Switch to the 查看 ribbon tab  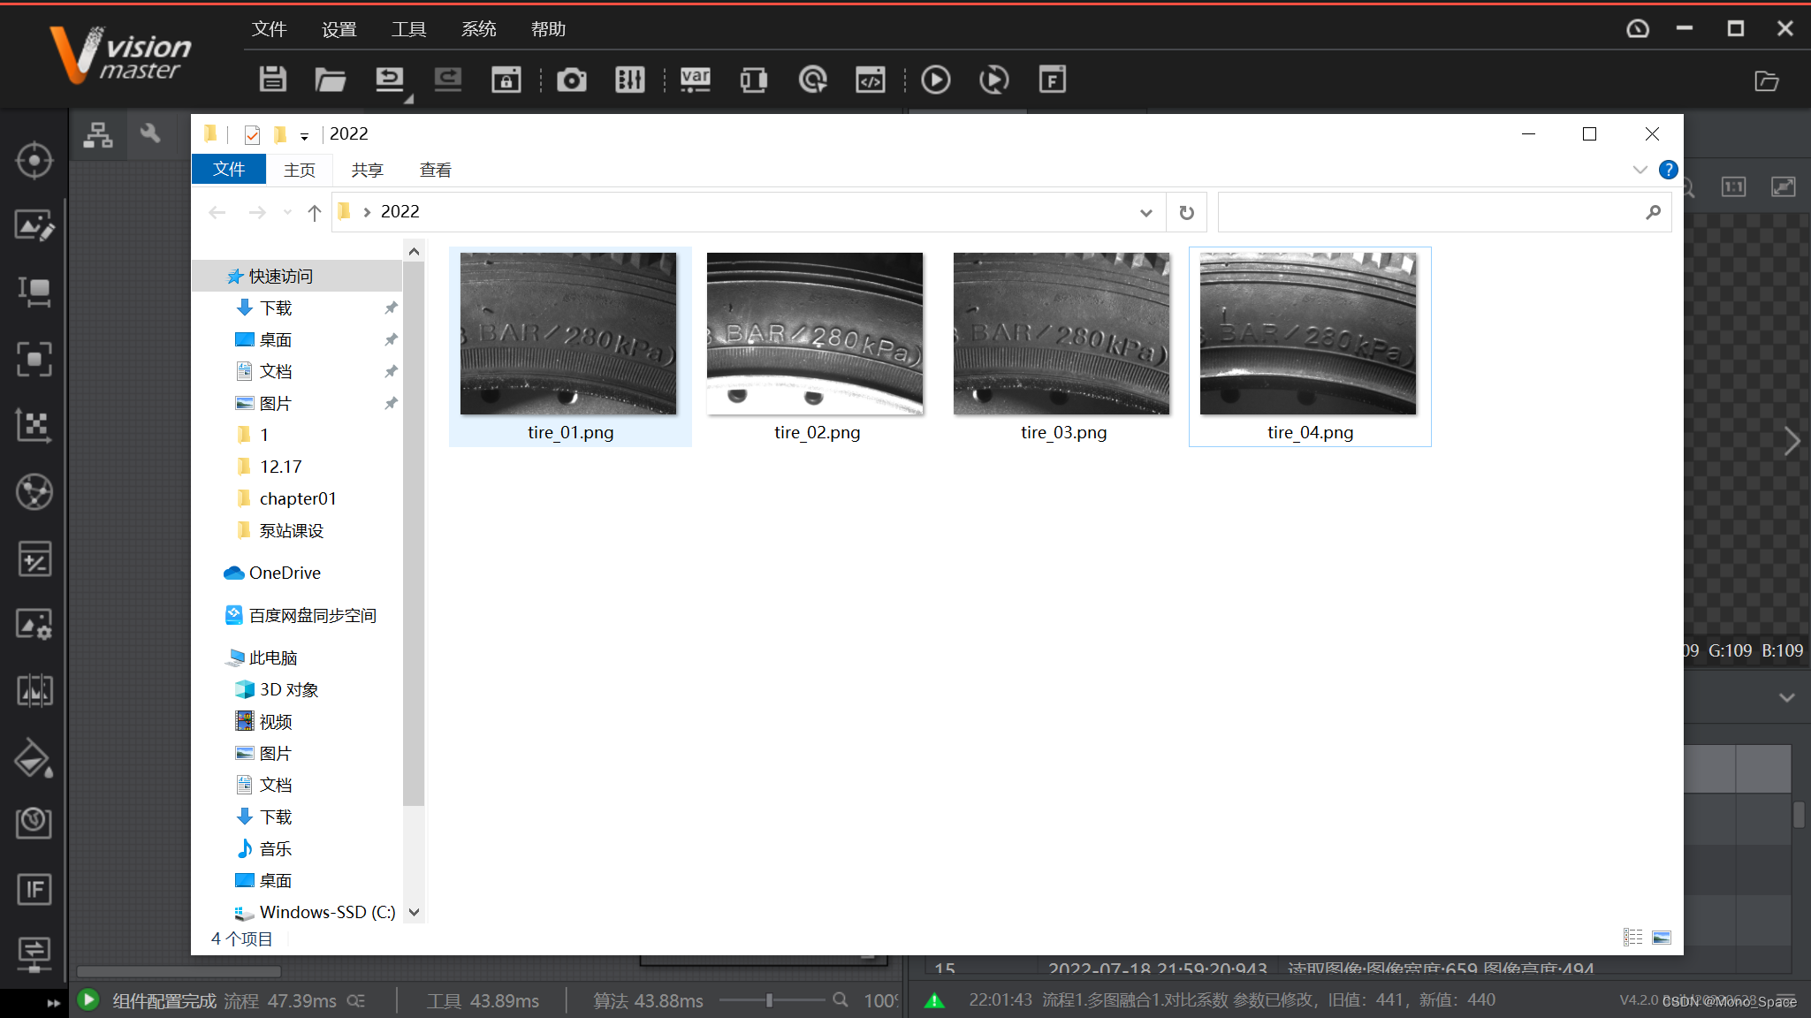point(435,170)
